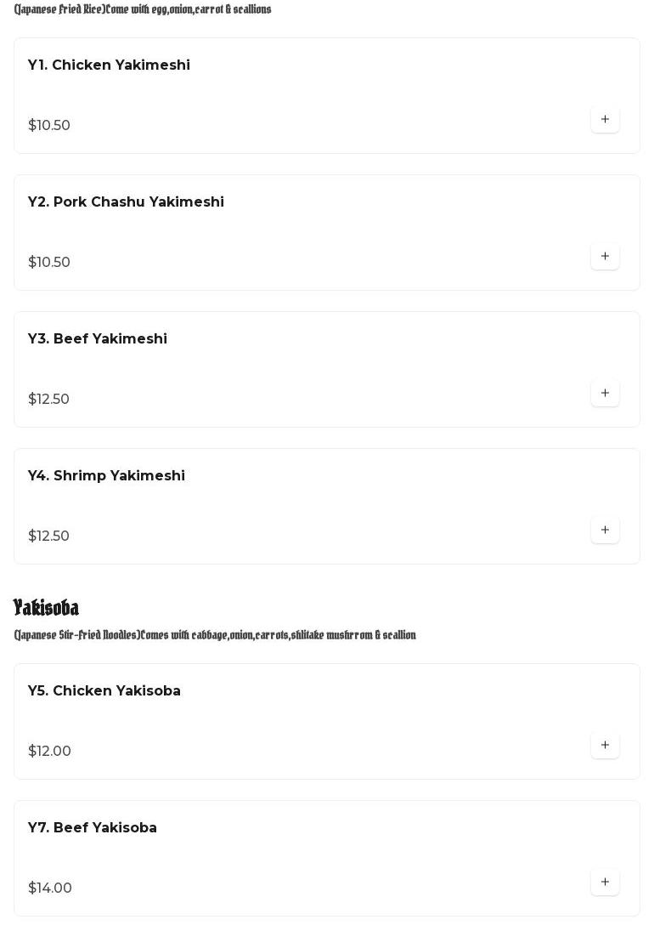
Task: Click the $10.50 price of Chicken Yakimeshi
Action: click(x=49, y=126)
